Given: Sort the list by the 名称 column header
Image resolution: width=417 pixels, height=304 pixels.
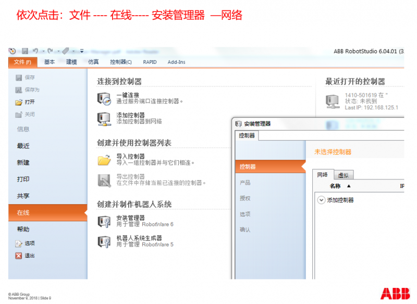Looking at the screenshot, I should pos(335,186).
